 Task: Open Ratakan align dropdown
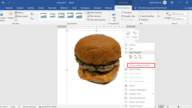pyautogui.click(x=144, y=19)
